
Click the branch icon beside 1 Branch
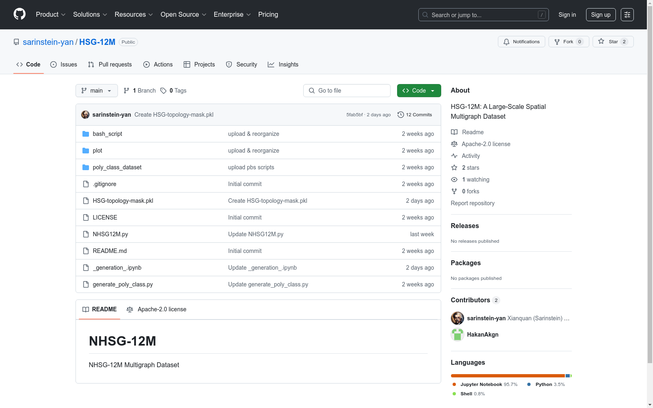[x=127, y=91]
